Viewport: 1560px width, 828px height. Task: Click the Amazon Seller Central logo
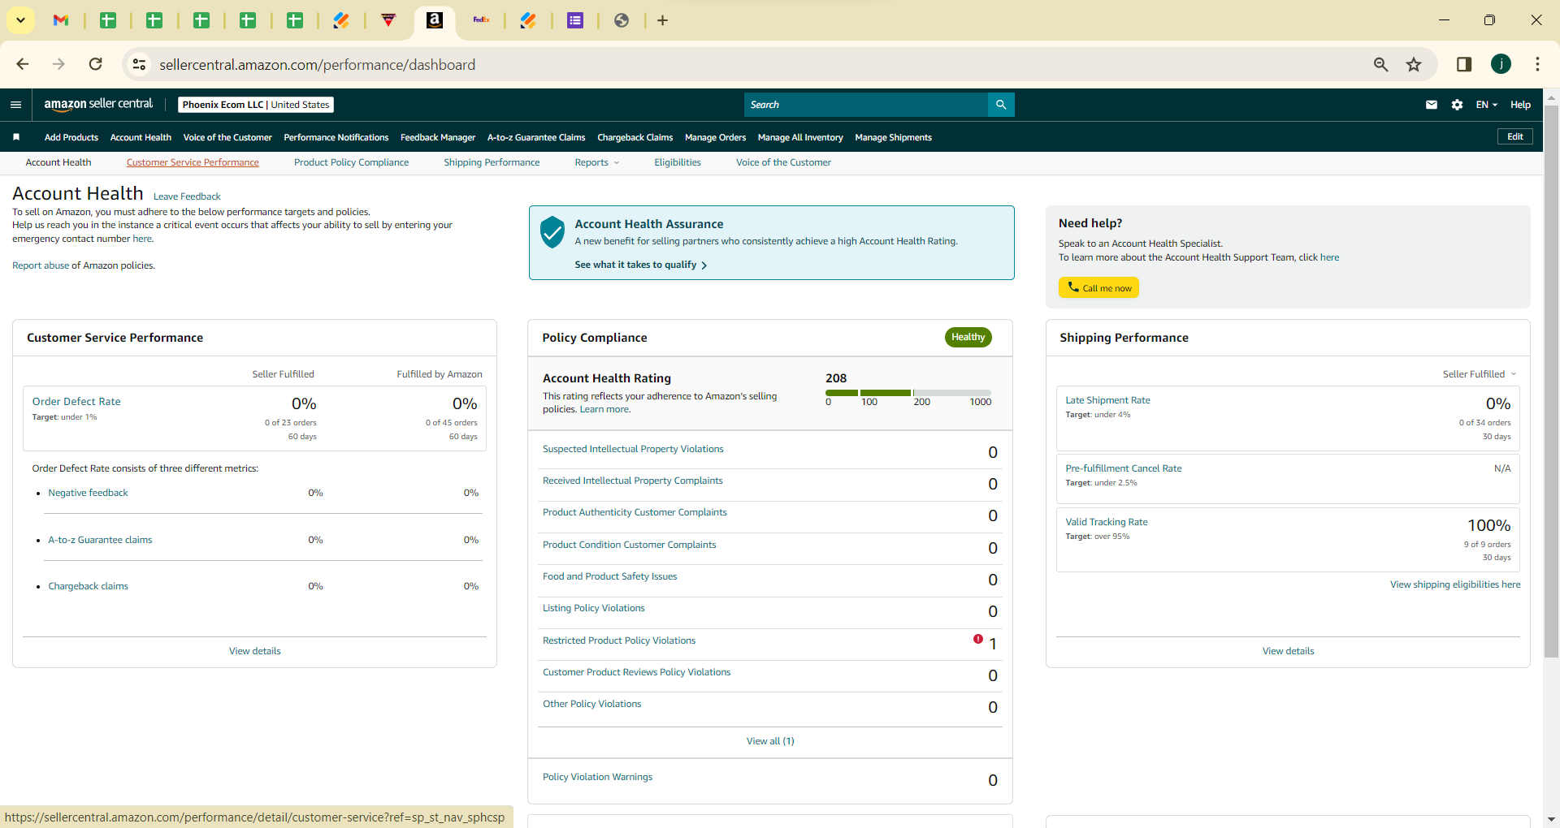(x=98, y=105)
